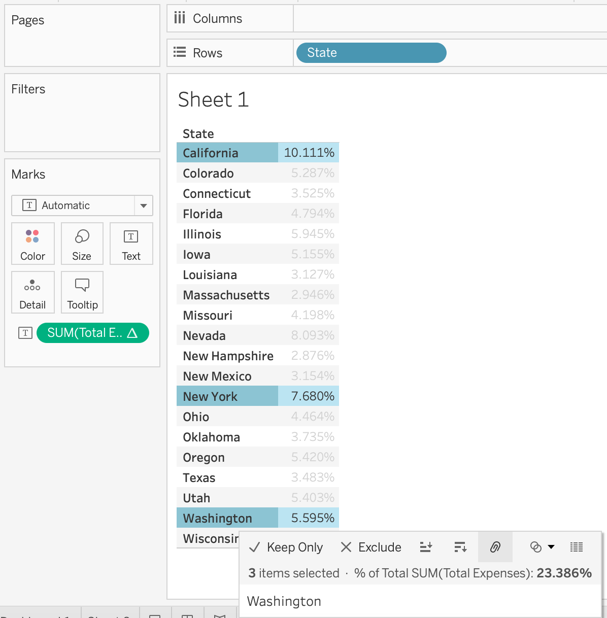The height and width of the screenshot is (618, 607).
Task: Open the Text marks card
Action: (131, 244)
